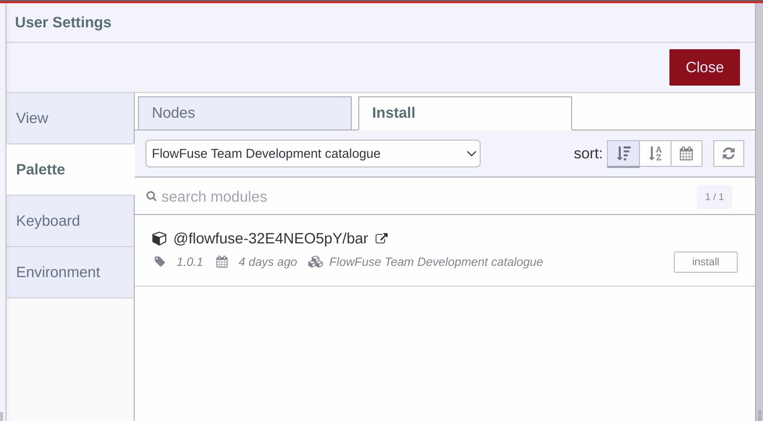
Task: Close the User Settings dialog
Action: (x=704, y=67)
